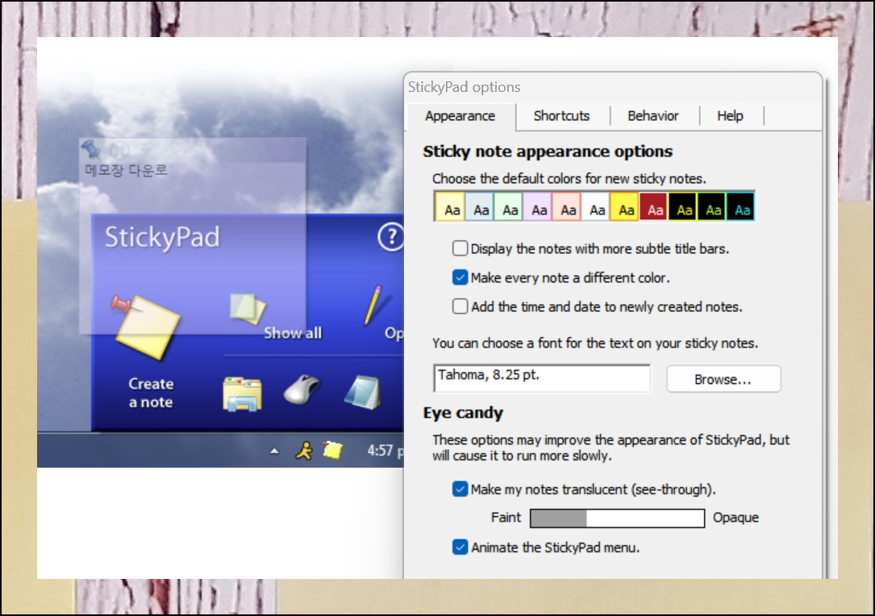The width and height of the screenshot is (875, 616).
Task: Switch to the Help tab
Action: coord(730,116)
